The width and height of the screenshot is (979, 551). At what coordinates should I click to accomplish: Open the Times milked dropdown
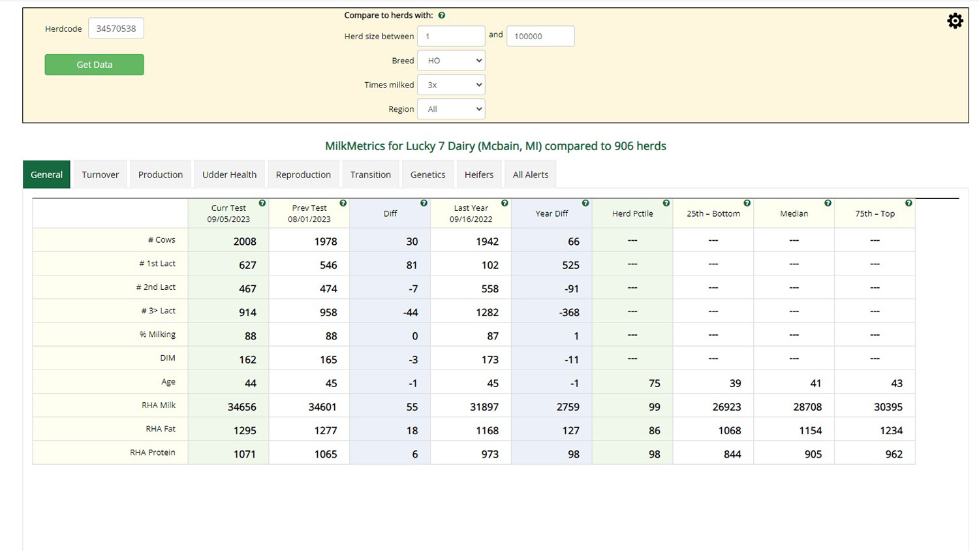tap(451, 85)
